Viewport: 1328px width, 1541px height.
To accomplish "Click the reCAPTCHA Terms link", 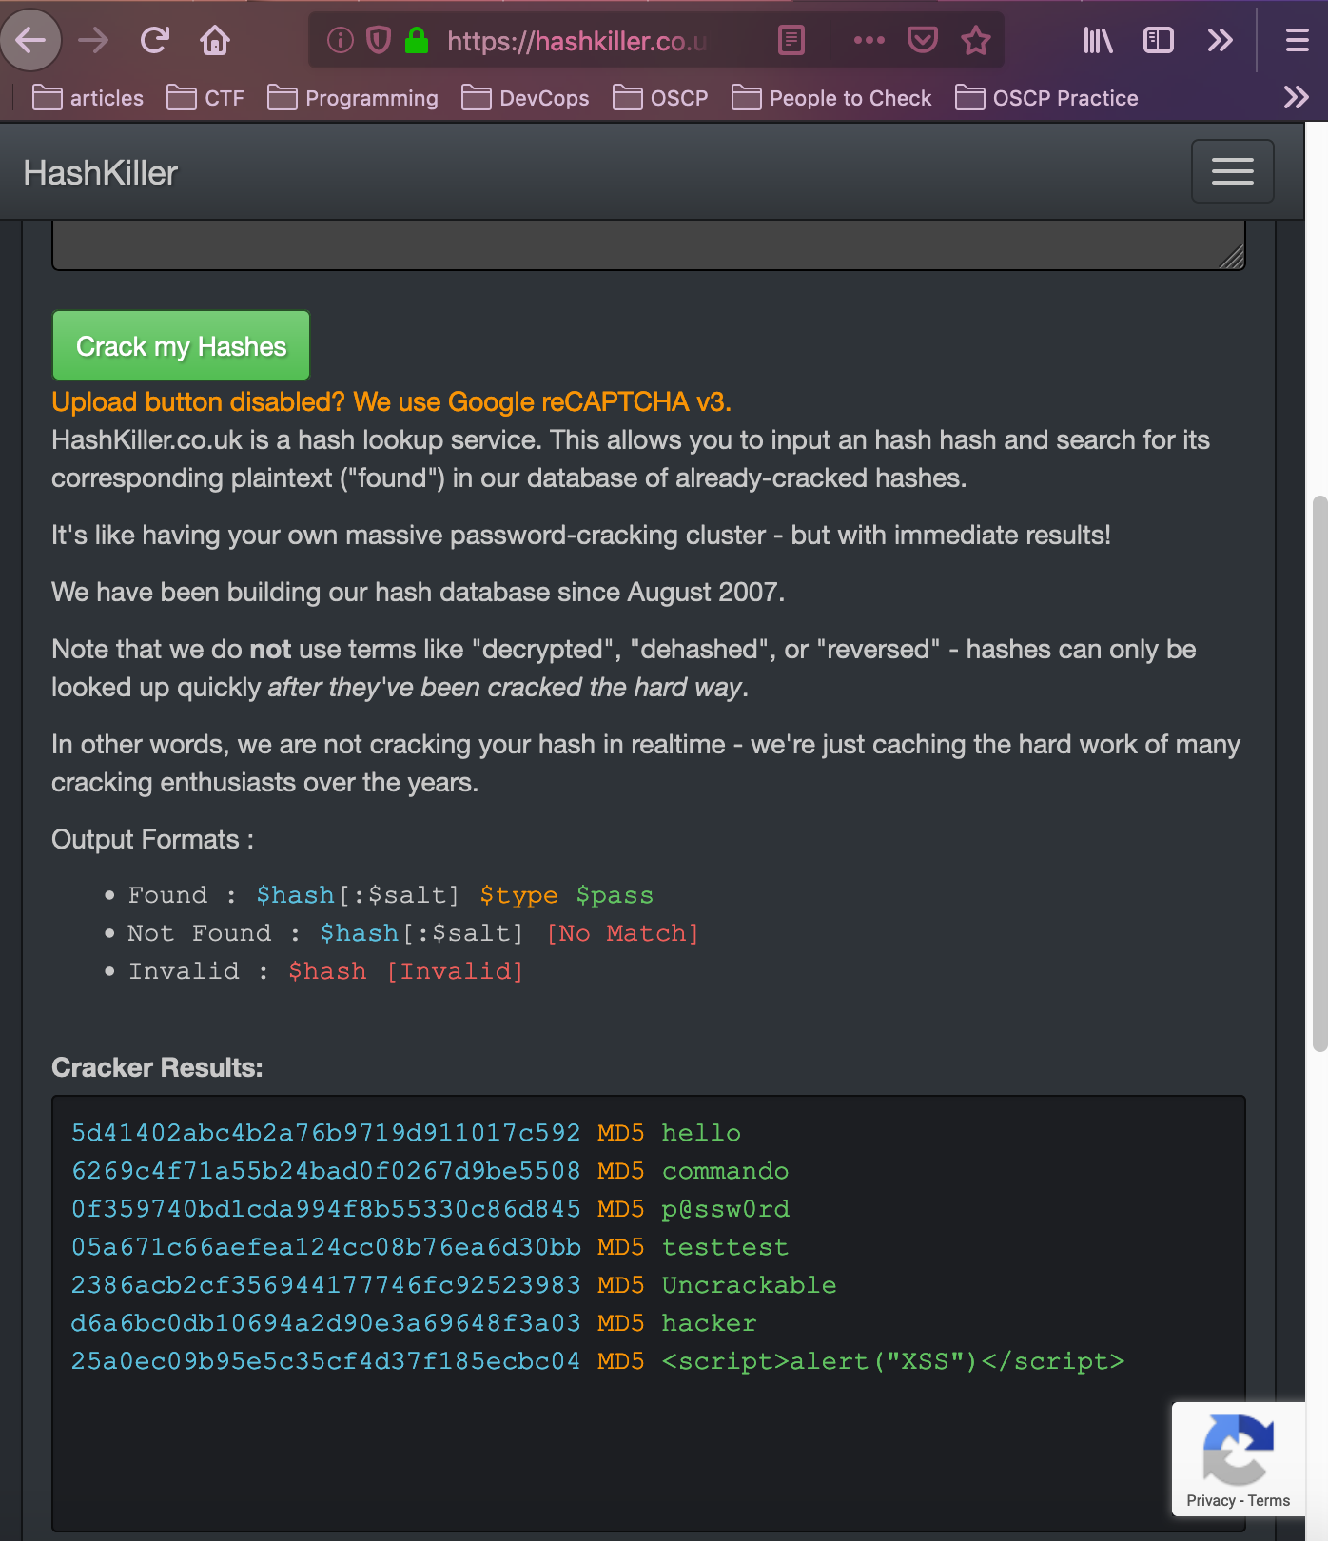I will pos(1269,1500).
